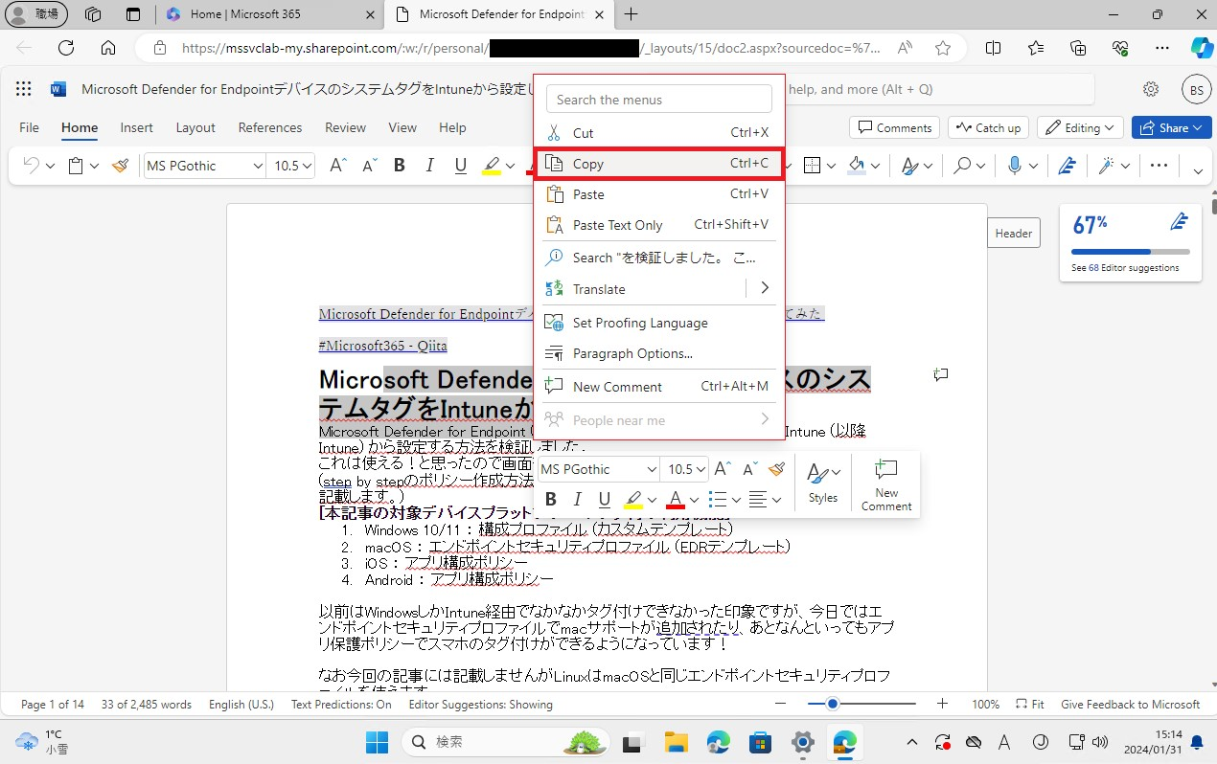The width and height of the screenshot is (1217, 764).
Task: Click the document comment marker icon
Action: click(x=940, y=375)
